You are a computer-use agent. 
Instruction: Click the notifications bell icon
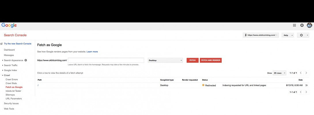[302, 25]
